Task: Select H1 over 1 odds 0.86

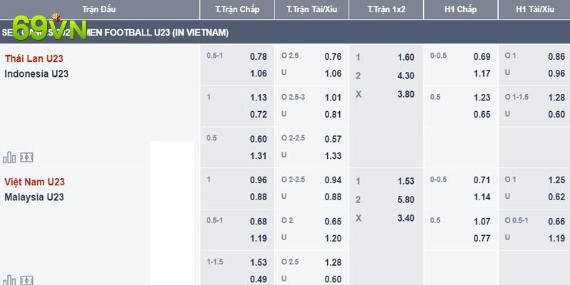Action: (556, 57)
